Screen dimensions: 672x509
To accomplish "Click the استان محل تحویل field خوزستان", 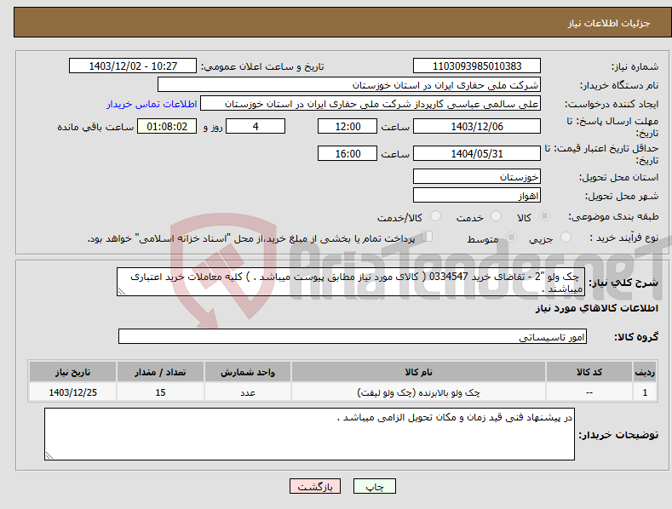I will [x=477, y=176].
